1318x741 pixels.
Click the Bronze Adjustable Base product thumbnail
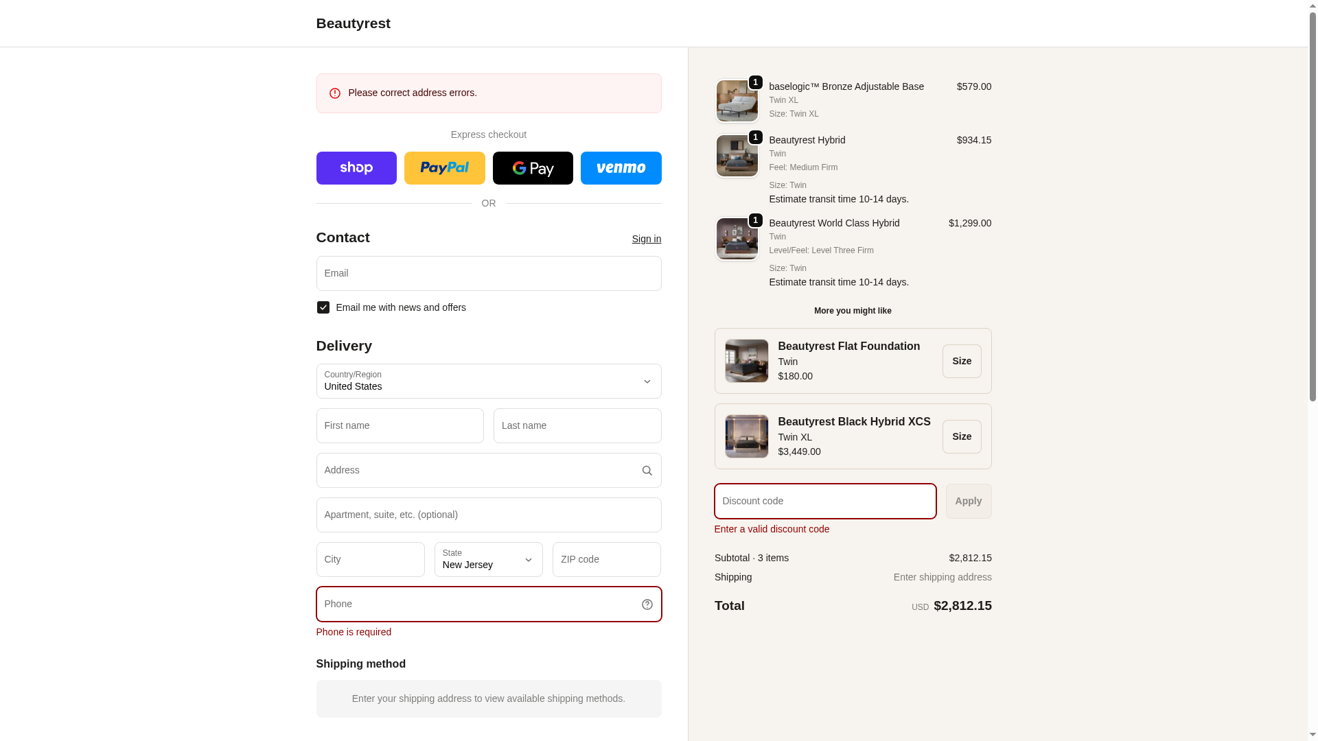pyautogui.click(x=737, y=101)
